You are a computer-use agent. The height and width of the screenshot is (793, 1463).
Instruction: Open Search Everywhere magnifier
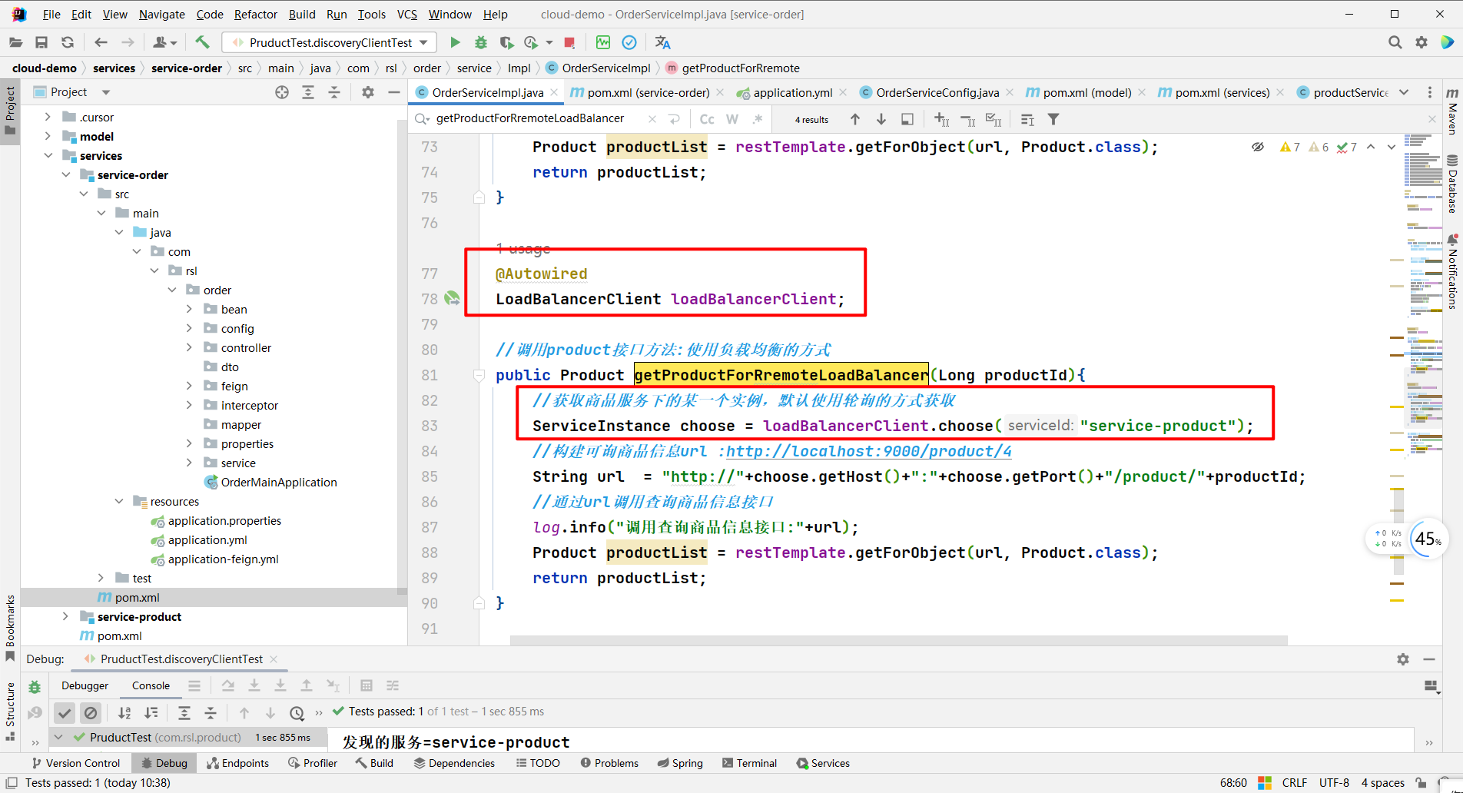(1395, 42)
